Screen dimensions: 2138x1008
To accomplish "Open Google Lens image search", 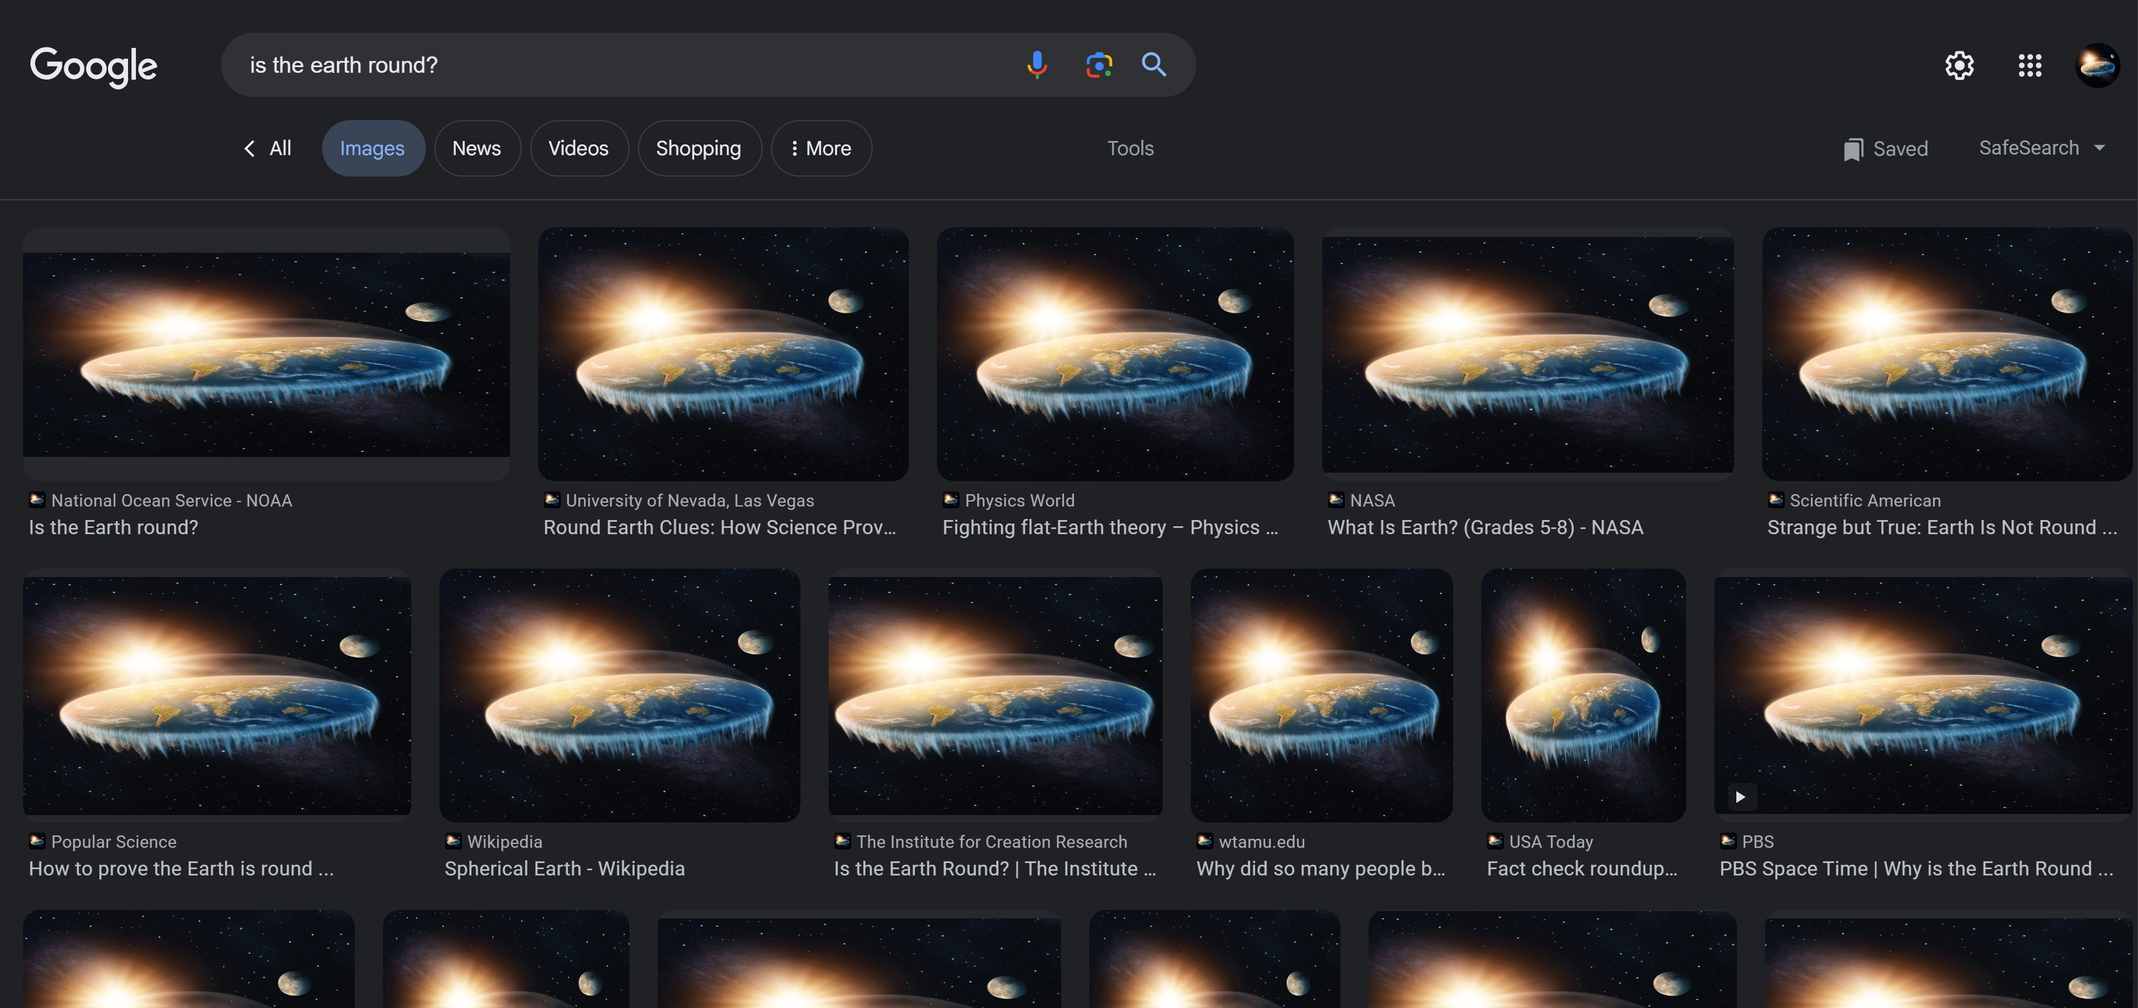I will click(x=1099, y=65).
